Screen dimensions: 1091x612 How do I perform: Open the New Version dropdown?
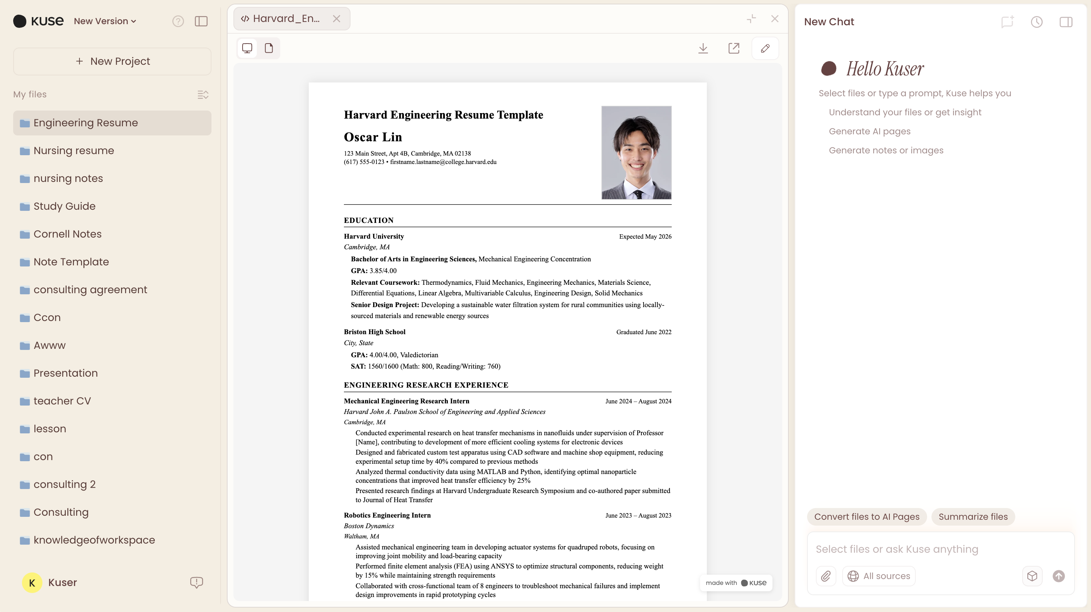click(x=104, y=21)
